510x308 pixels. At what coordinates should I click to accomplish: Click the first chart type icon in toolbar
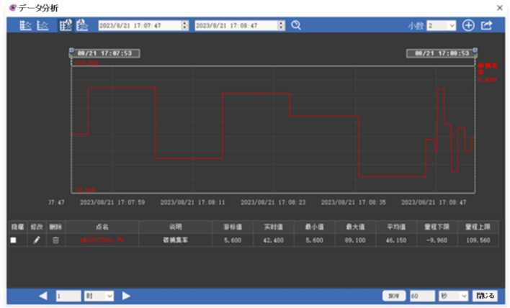[x=25, y=25]
